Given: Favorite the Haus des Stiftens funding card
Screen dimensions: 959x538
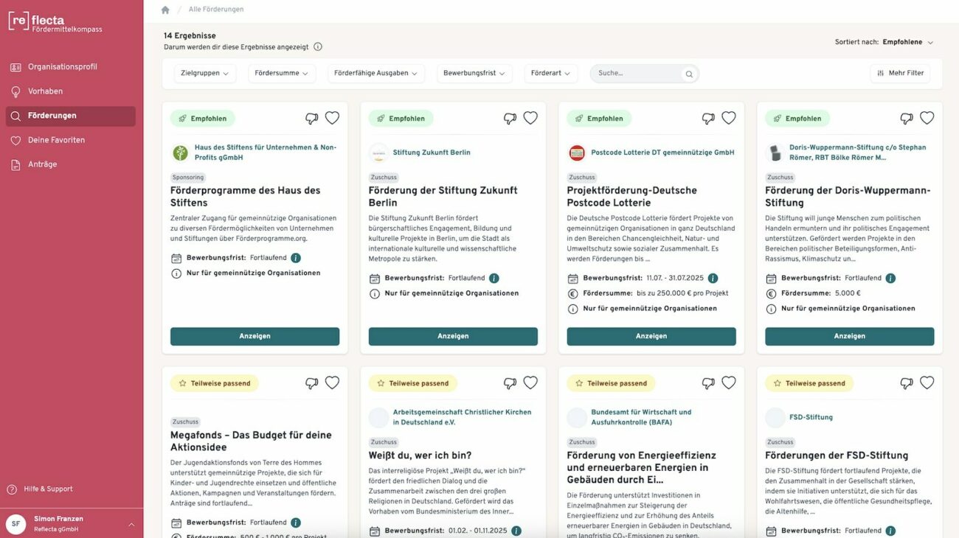Looking at the screenshot, I should click(333, 118).
